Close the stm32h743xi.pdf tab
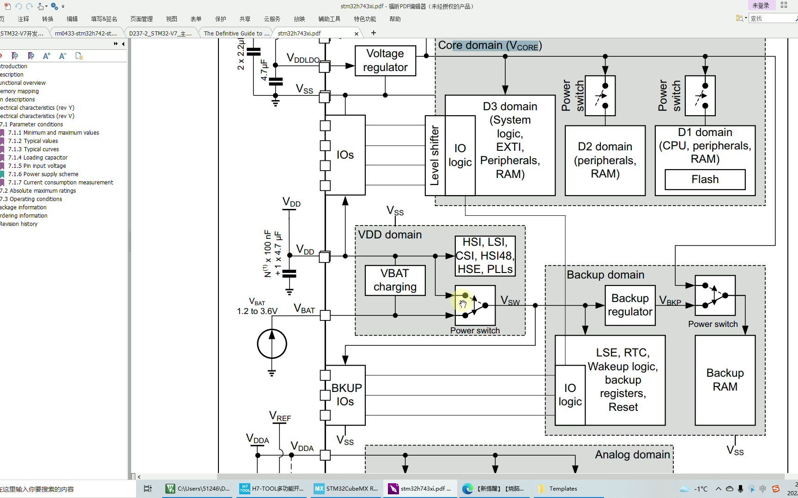Viewport: 798px width, 498px height. (356, 33)
